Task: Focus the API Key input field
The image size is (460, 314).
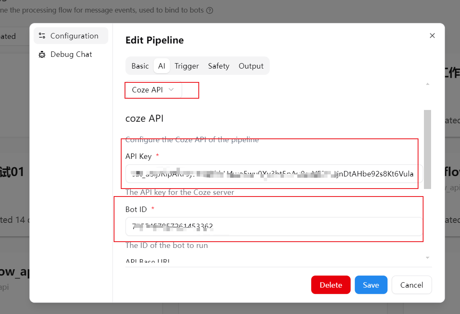Action: (x=274, y=174)
